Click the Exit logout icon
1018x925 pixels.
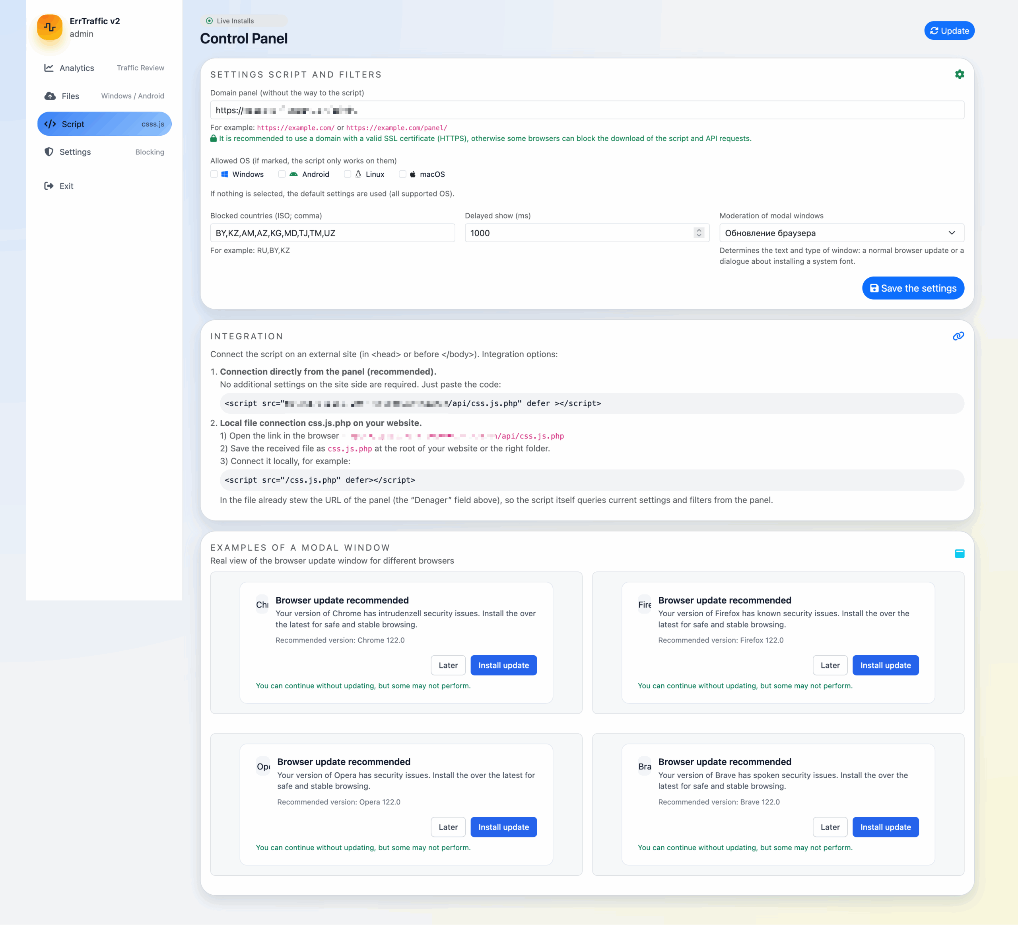coord(49,186)
